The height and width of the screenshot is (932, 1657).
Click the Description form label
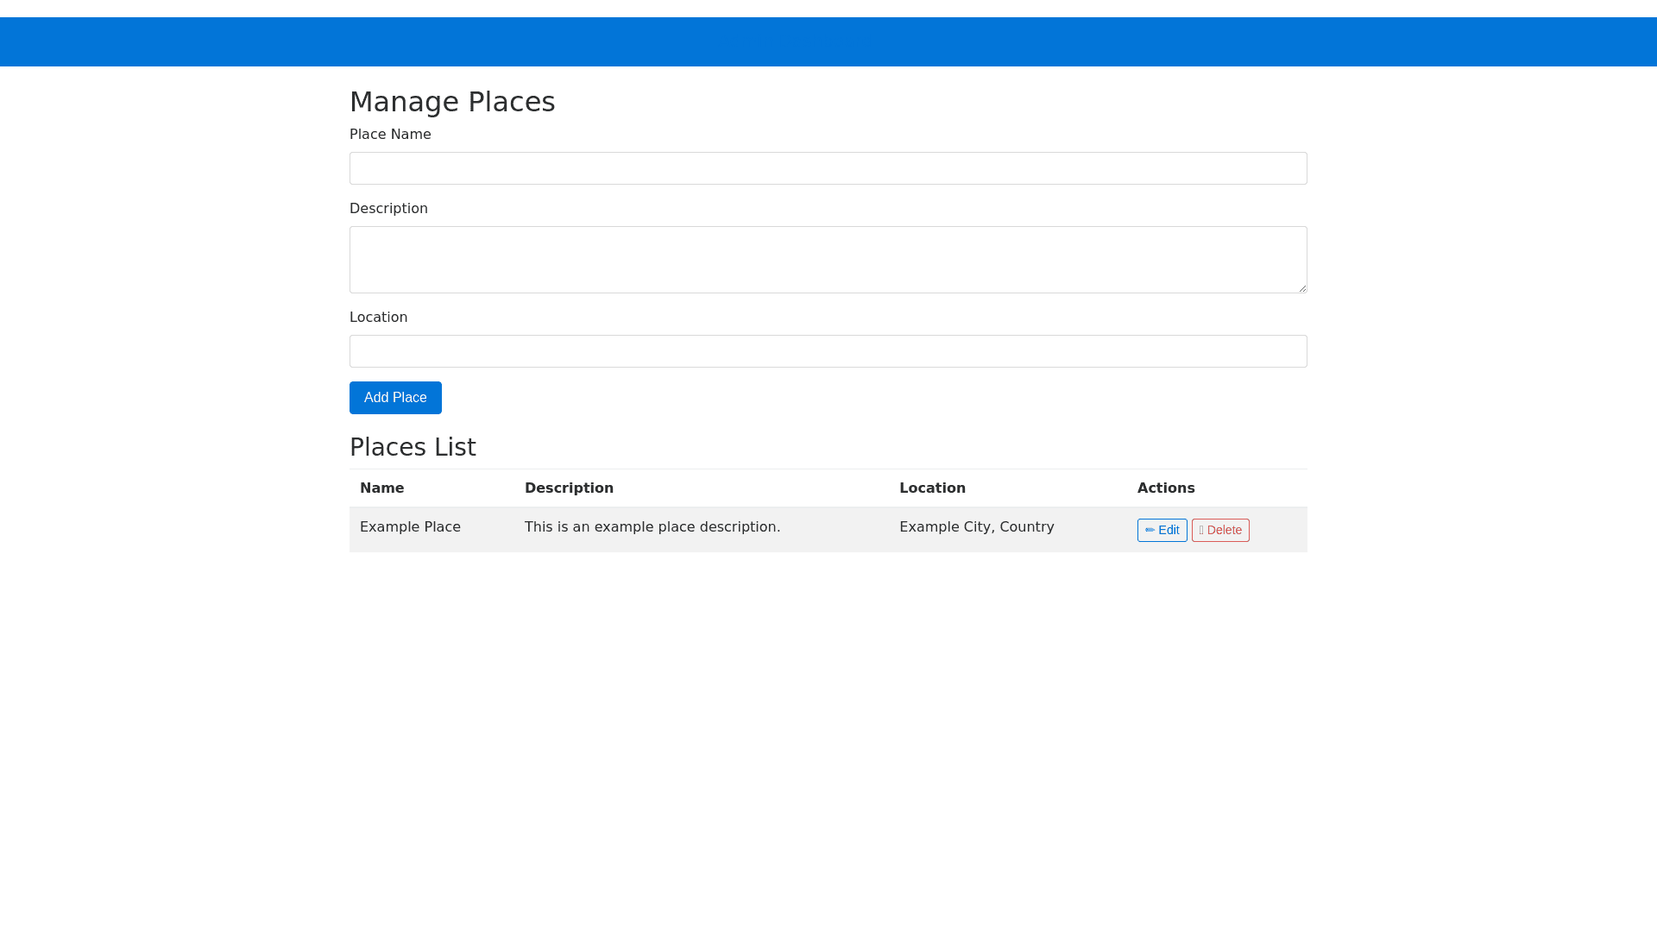pos(388,209)
